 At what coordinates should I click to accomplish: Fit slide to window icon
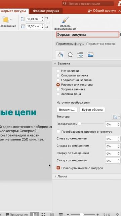tap(117, 215)
